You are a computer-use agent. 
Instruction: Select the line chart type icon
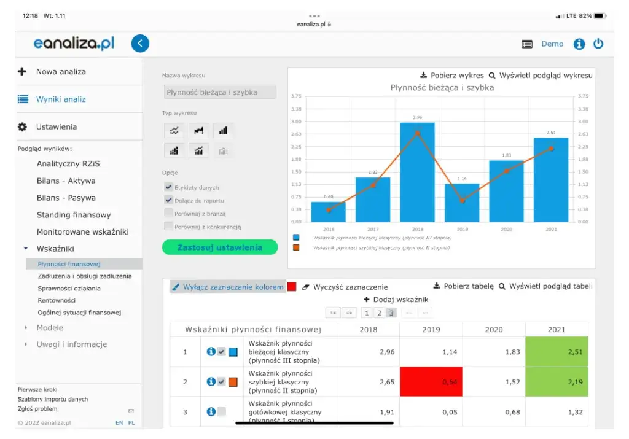[x=174, y=130]
